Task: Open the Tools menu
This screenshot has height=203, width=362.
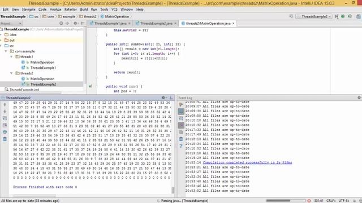Action: coord(104,10)
